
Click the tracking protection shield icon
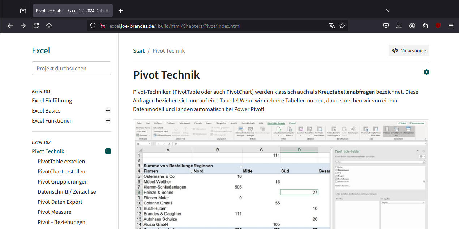tap(93, 26)
